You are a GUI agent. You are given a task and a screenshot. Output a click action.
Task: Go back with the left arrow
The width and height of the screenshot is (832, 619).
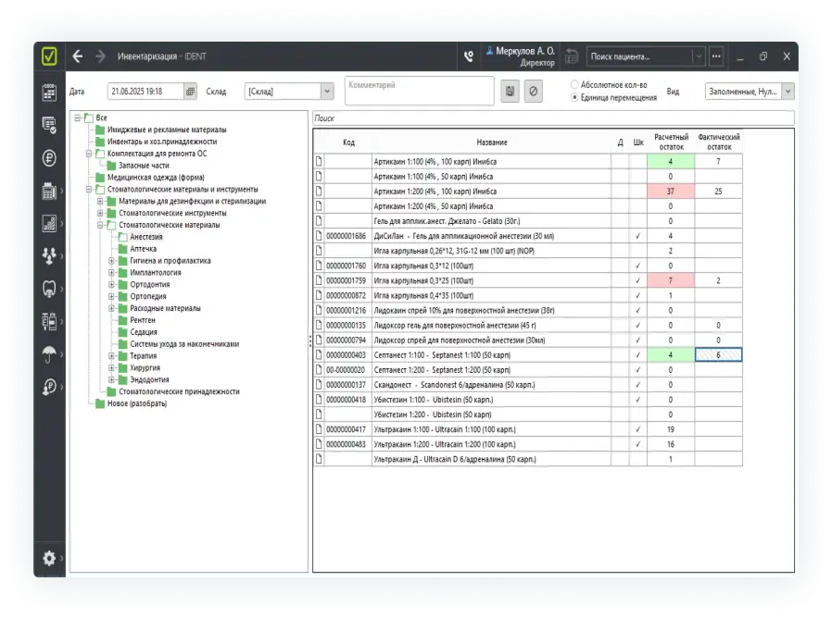coord(78,56)
